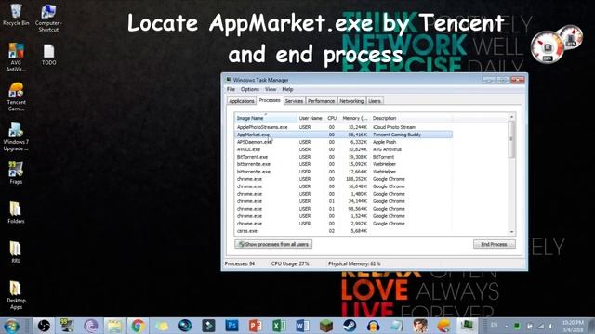Click the iCloud Photo Stream description
This screenshot has height=334, width=595.
(x=394, y=127)
